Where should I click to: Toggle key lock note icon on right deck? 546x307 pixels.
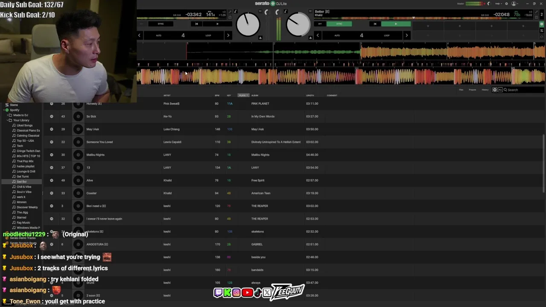click(285, 12)
